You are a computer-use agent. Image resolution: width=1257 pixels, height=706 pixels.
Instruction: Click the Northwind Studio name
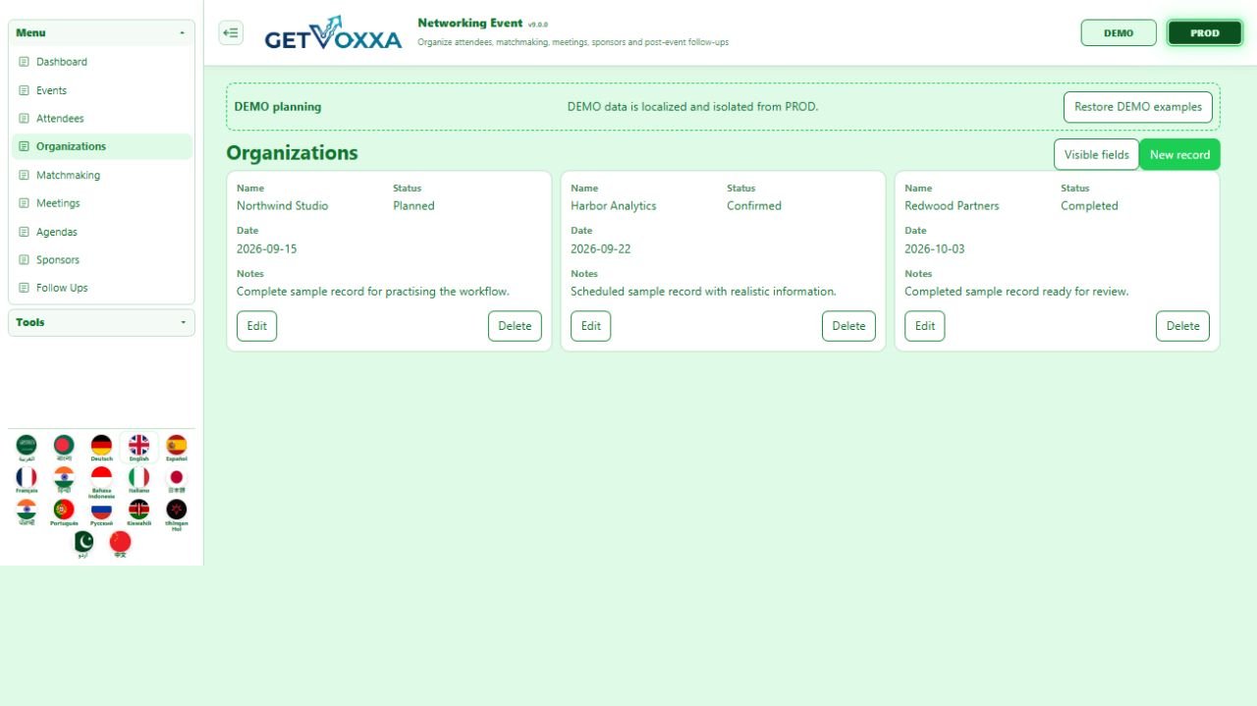[x=282, y=206]
